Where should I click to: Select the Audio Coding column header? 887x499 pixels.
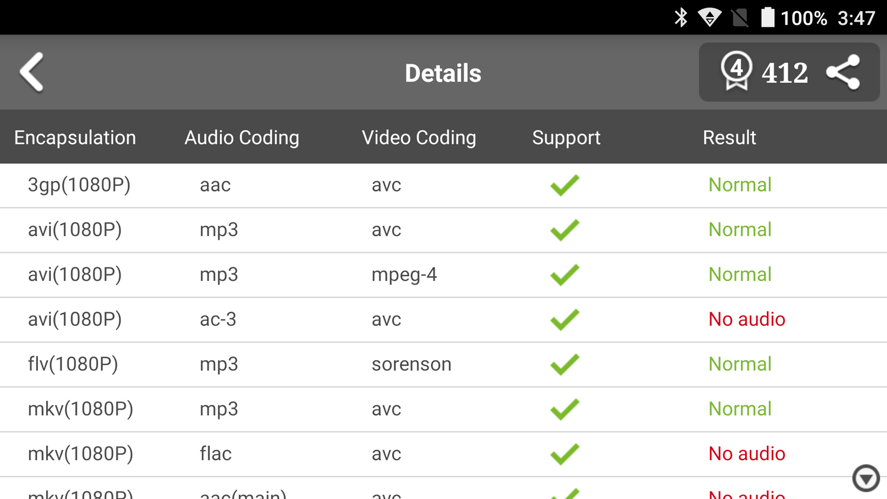click(242, 138)
